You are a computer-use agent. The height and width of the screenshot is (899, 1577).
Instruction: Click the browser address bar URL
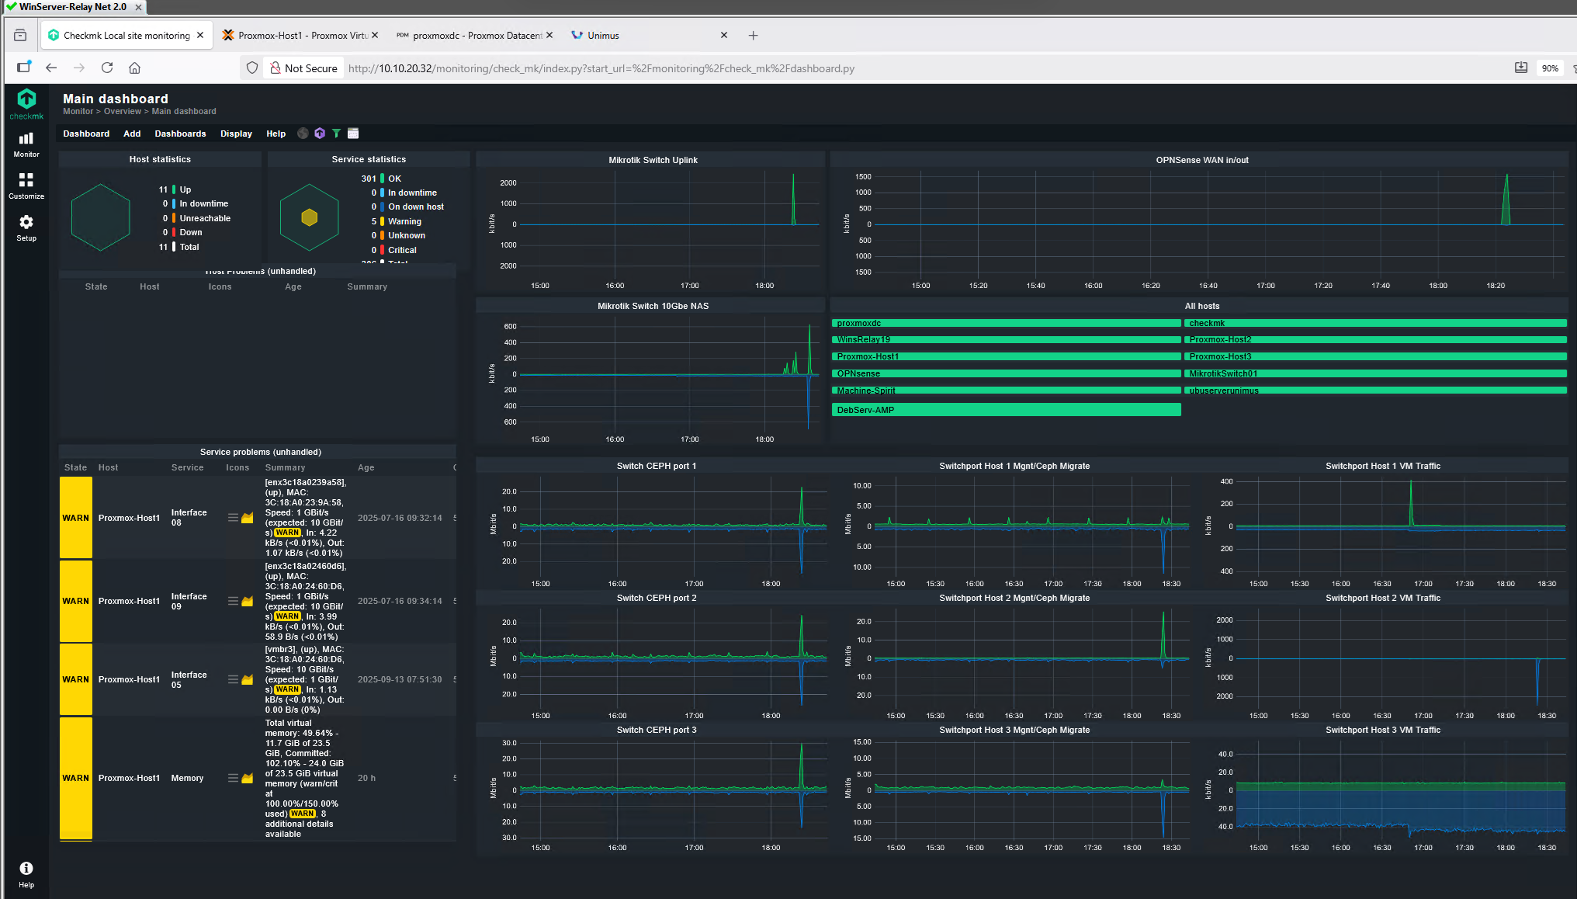pos(601,68)
